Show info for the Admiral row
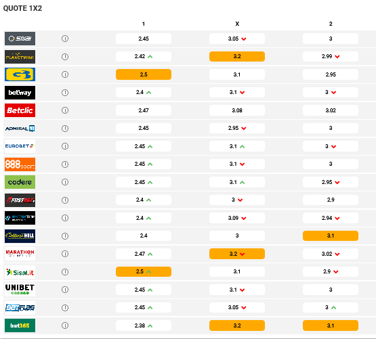Viewport: 376px width, 339px height. (x=65, y=129)
